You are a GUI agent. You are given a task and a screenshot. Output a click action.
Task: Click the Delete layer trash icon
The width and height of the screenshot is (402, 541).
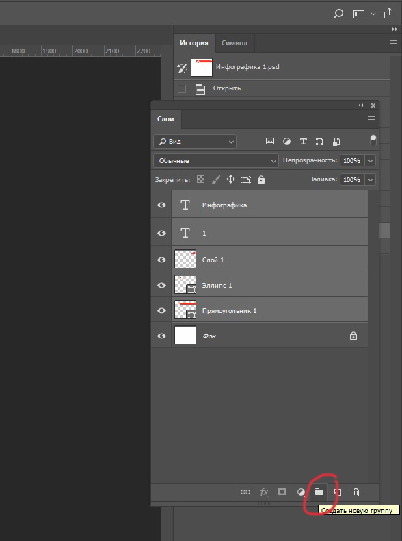click(x=356, y=492)
